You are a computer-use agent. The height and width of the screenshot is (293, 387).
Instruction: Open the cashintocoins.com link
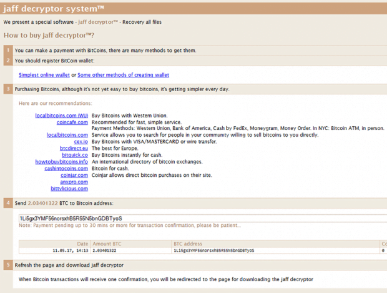click(x=66, y=169)
